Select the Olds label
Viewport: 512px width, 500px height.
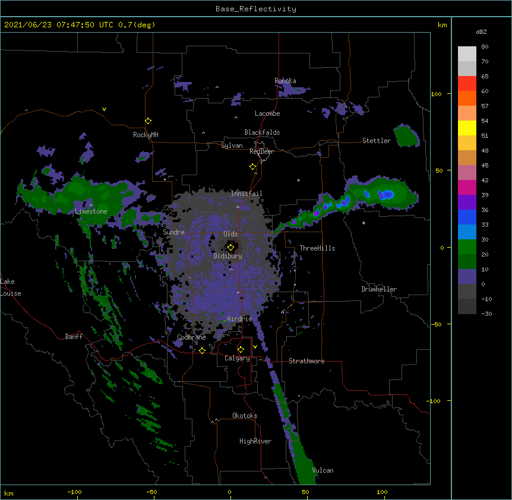(x=230, y=234)
